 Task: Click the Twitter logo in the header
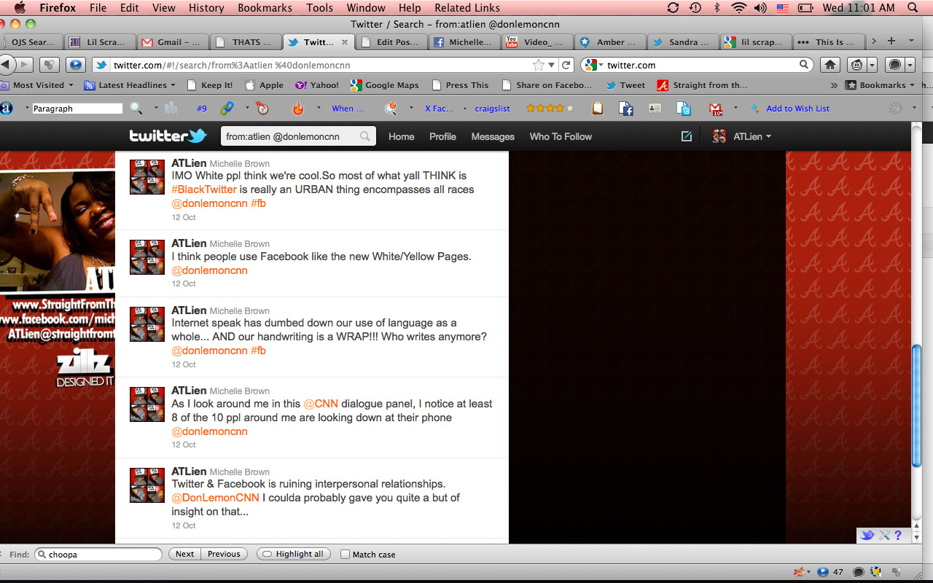(168, 136)
